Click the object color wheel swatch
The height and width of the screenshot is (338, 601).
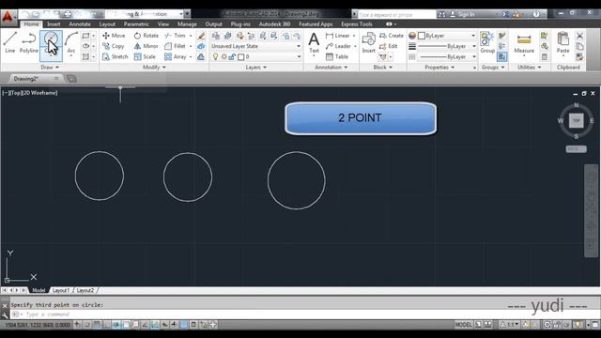412,36
